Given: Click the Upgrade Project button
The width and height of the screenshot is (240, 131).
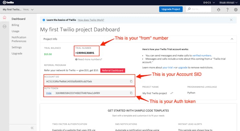Looking at the screenshot, I should pos(171,9).
